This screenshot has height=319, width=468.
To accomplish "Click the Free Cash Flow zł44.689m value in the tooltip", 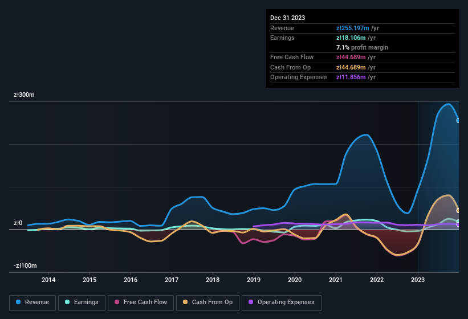I will click(x=351, y=57).
